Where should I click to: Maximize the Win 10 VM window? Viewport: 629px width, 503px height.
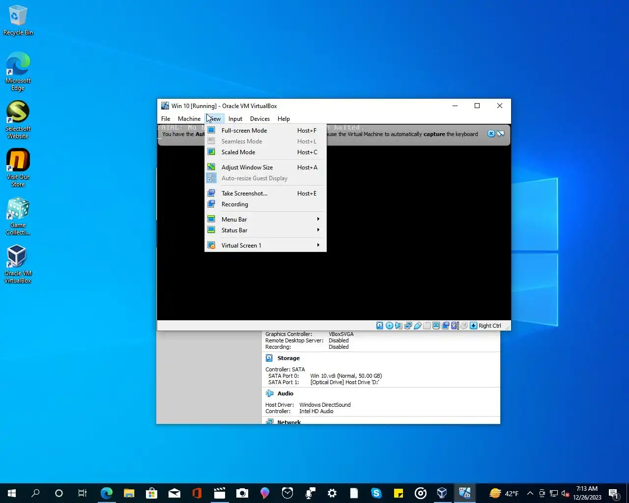[477, 106]
